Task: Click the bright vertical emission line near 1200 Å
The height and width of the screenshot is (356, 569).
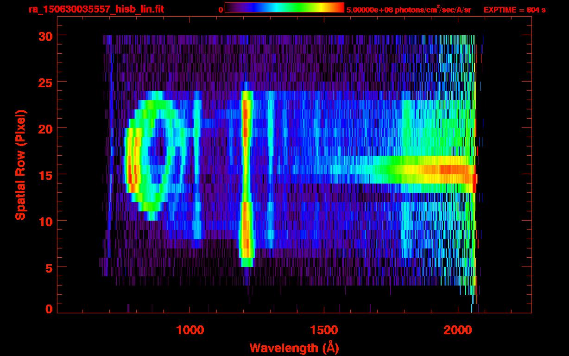Action: pos(246,176)
